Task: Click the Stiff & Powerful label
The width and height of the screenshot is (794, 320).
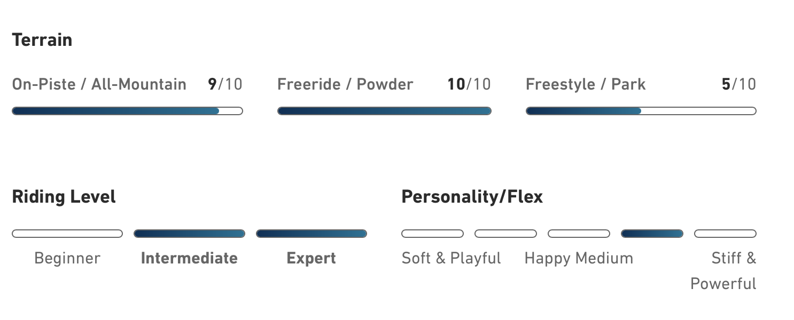Action: tap(723, 271)
